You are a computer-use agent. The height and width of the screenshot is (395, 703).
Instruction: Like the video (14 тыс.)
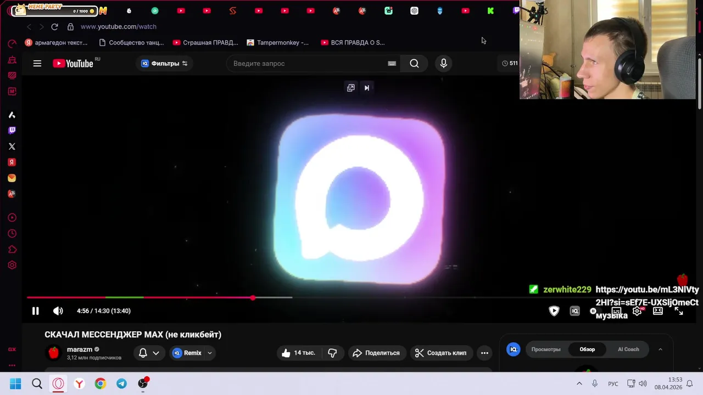point(299,353)
